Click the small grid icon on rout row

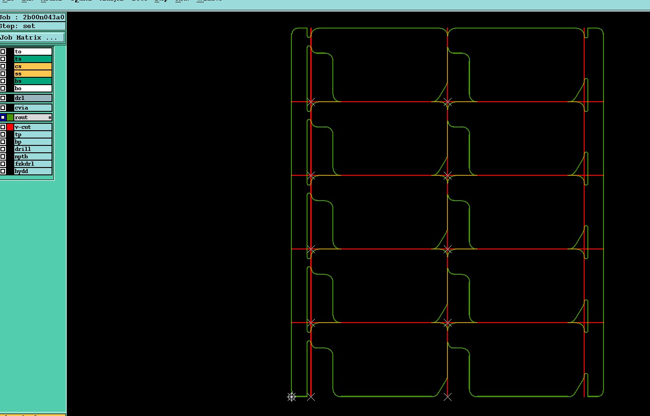point(50,117)
